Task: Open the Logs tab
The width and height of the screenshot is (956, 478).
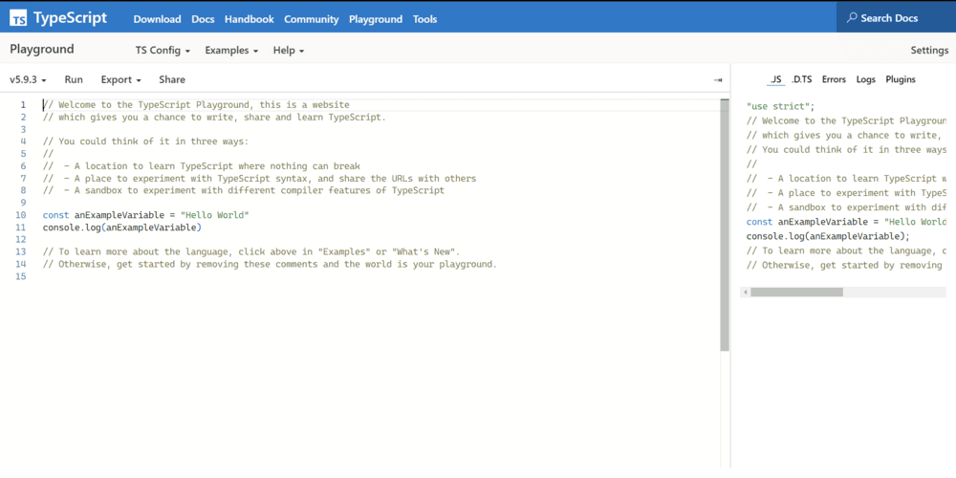Action: tap(865, 80)
